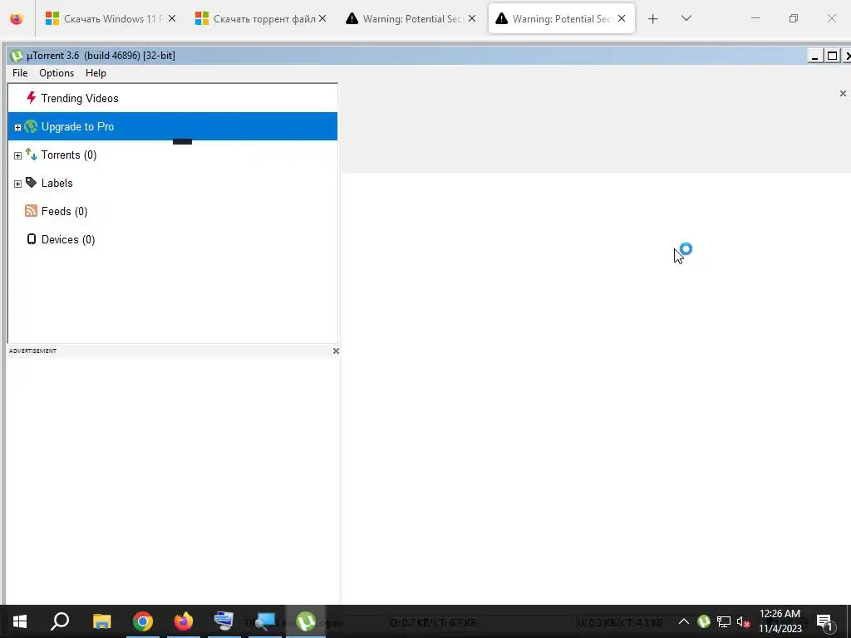The image size is (851, 638).
Task: Open network status tray icon
Action: point(724,621)
